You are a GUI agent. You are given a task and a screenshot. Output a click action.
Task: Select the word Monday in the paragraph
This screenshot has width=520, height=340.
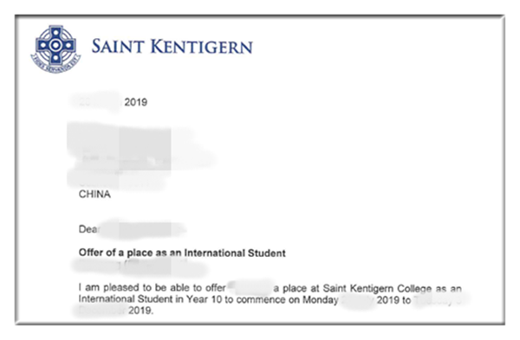click(x=321, y=299)
